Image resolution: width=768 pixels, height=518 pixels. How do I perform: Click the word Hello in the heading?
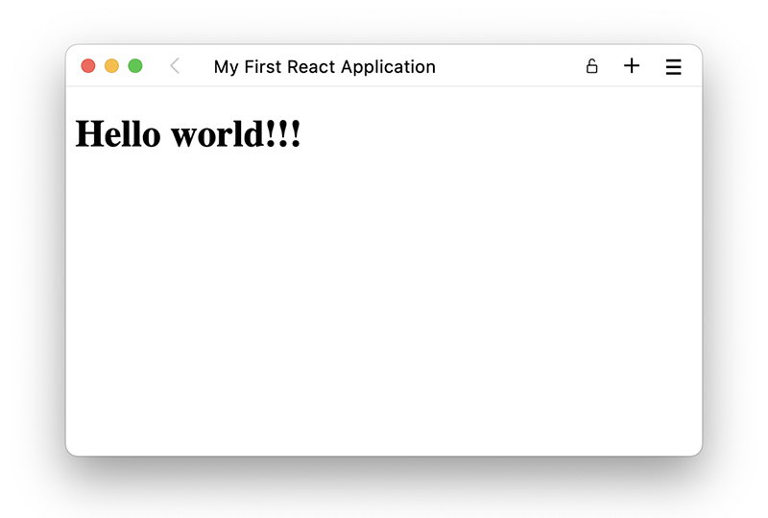tap(117, 134)
